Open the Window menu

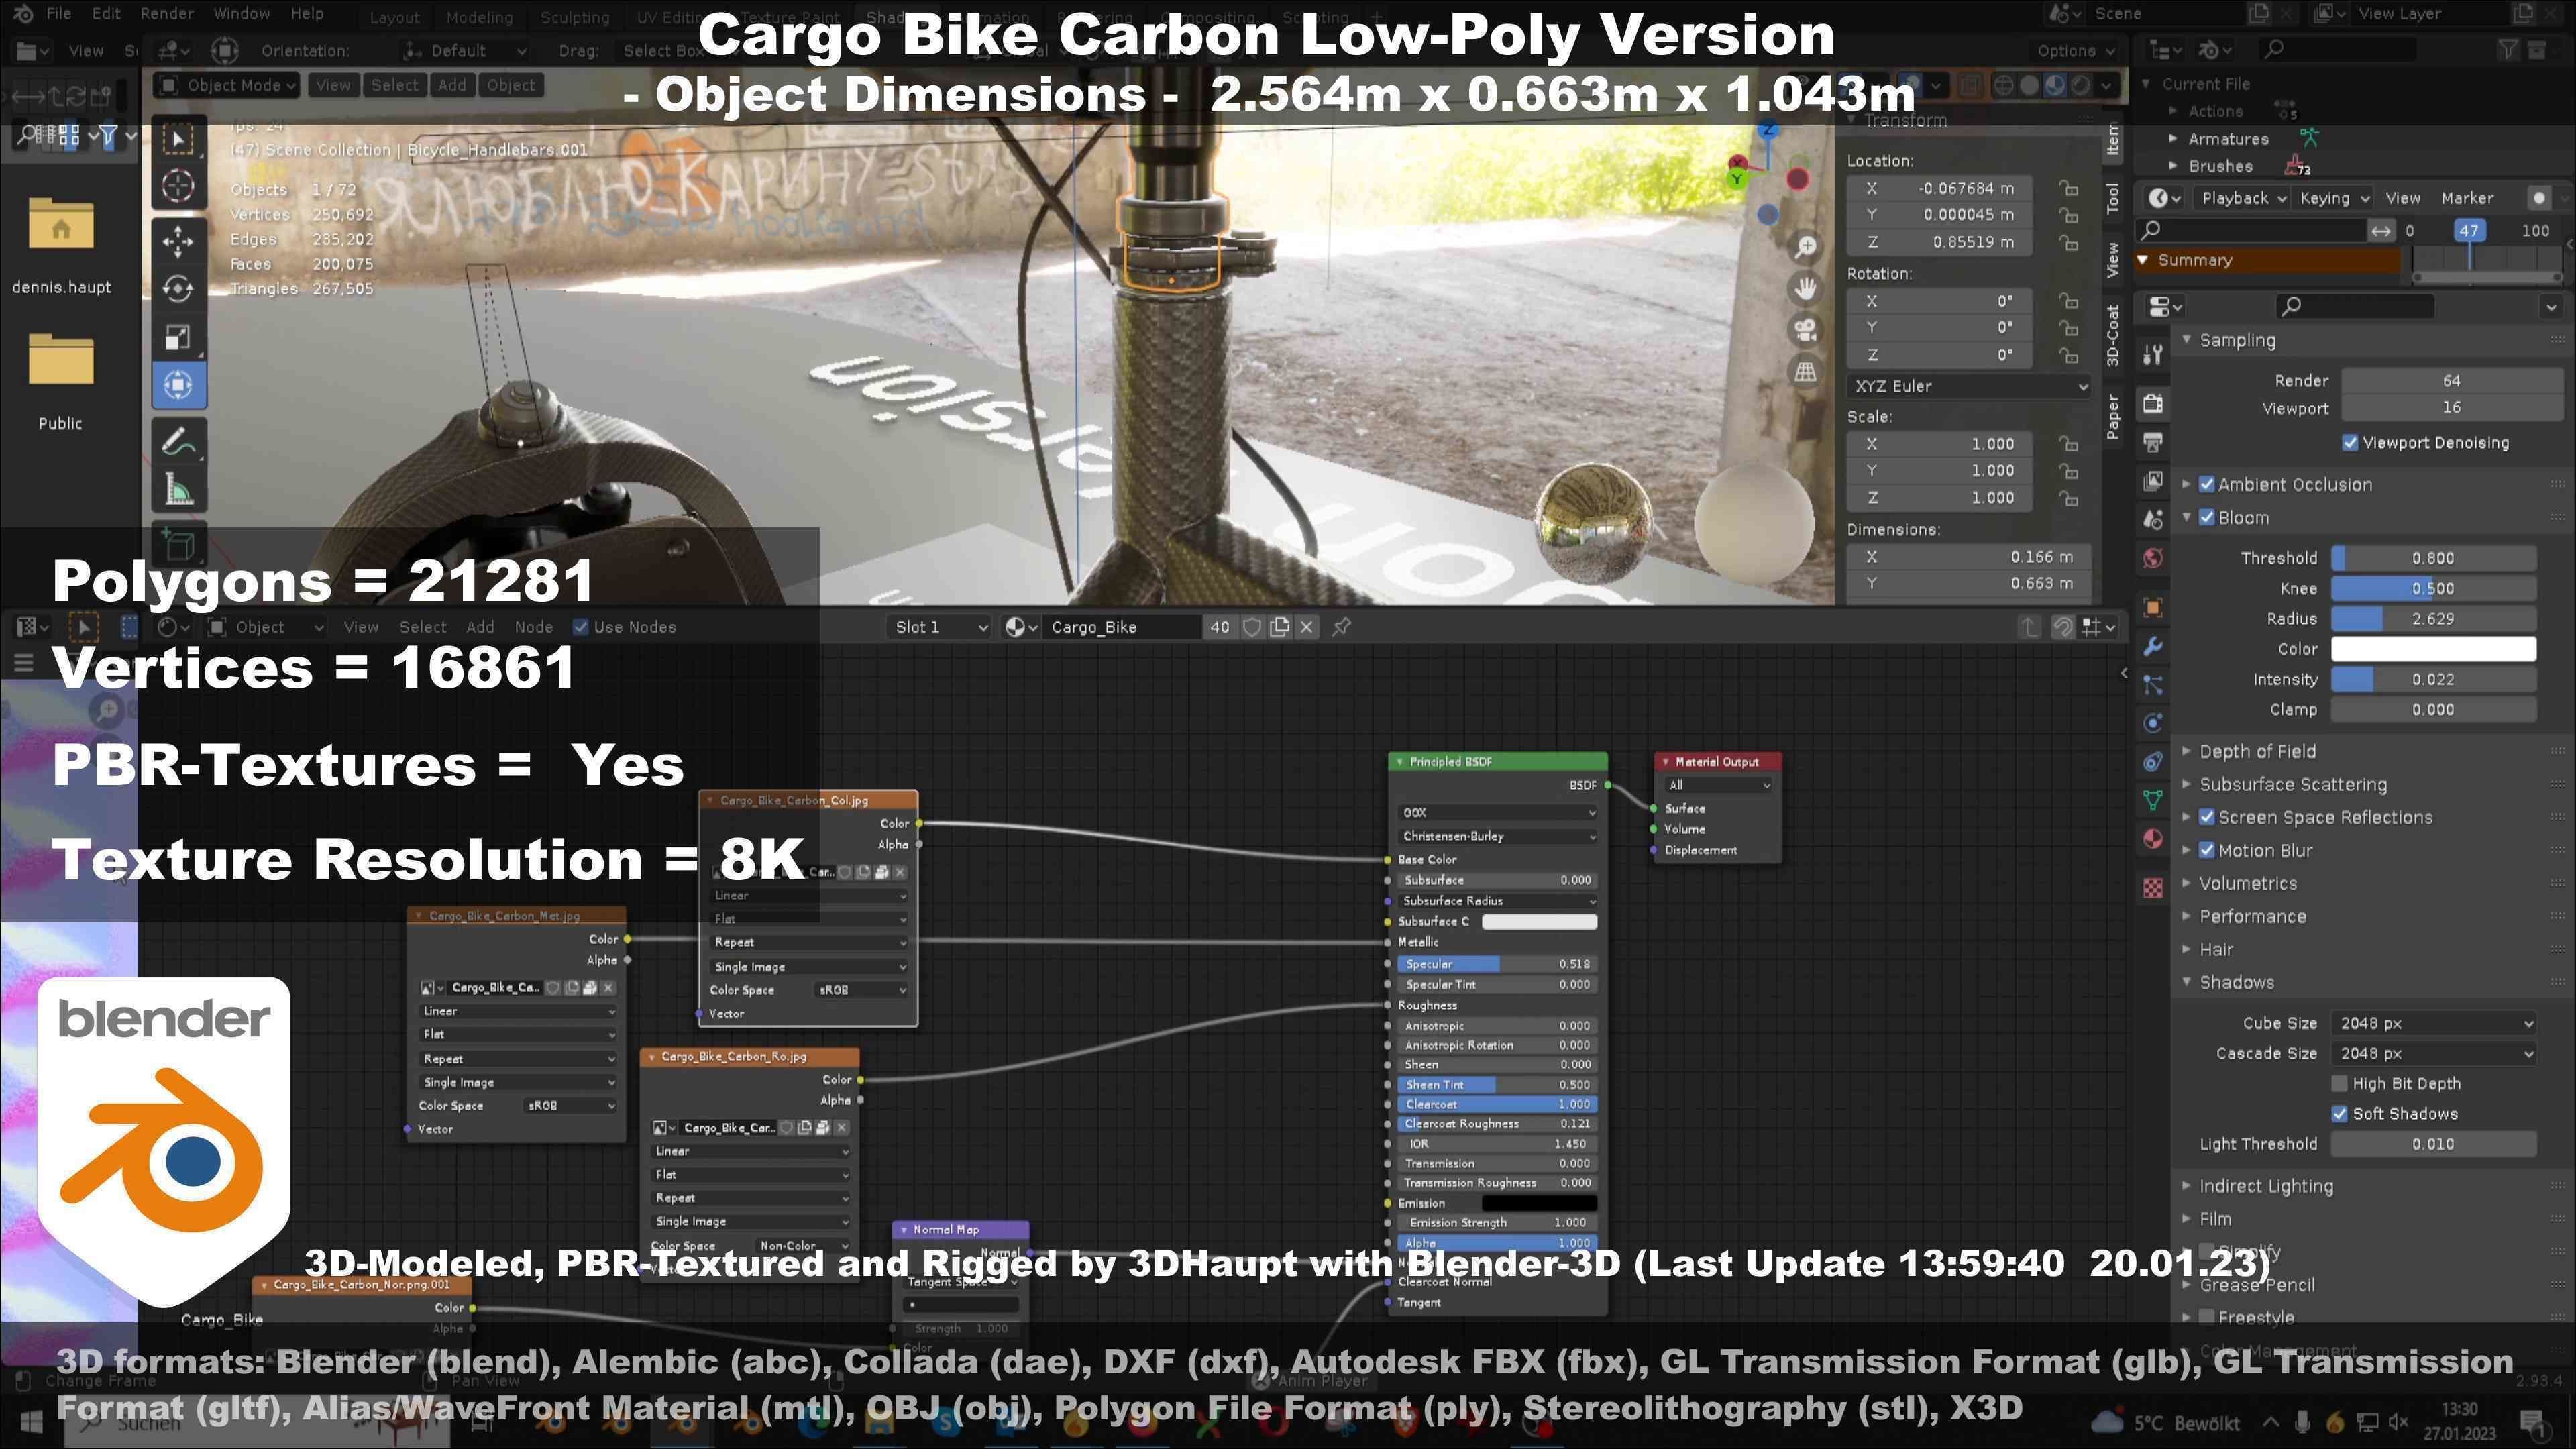click(x=242, y=13)
